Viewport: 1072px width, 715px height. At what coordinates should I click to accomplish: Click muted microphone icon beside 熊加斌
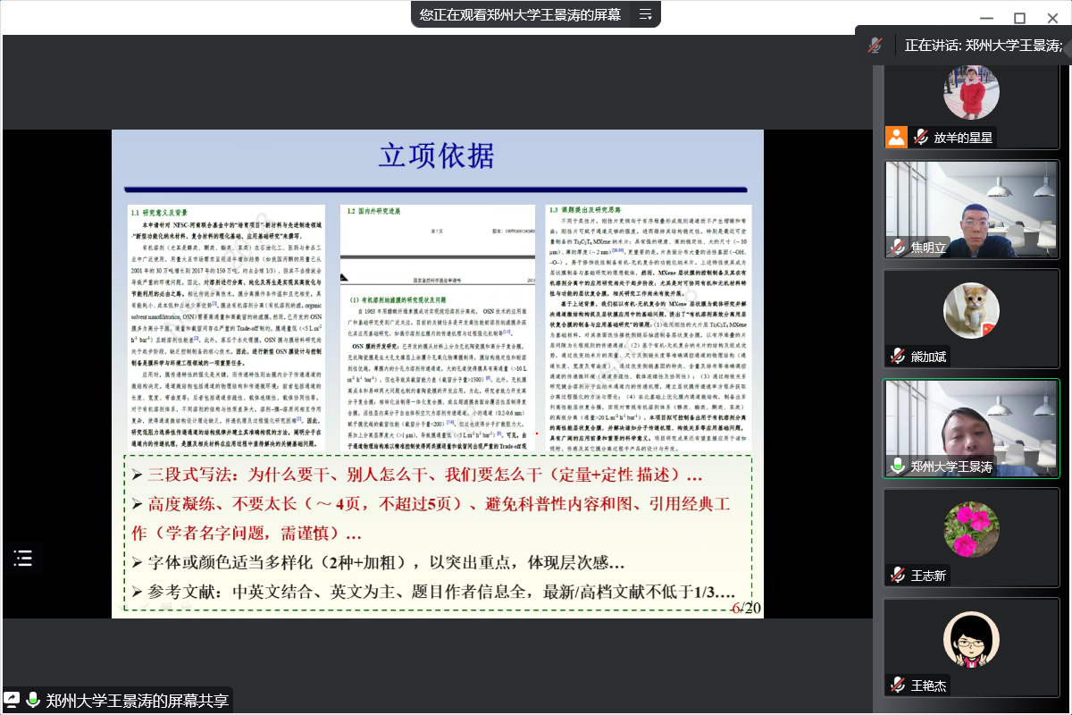(x=897, y=357)
